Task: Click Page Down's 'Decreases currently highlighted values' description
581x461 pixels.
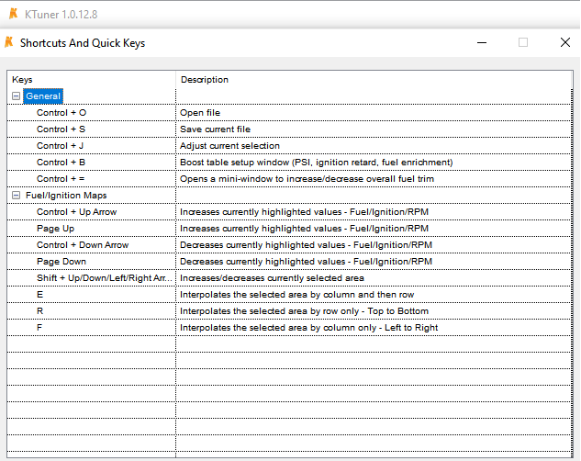Action: pos(306,262)
